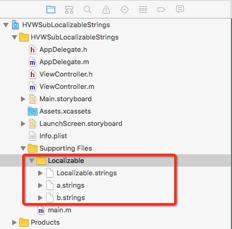Expand the Main.storyboard disclosure arrow
Screen dimensions: 232x229
pyautogui.click(x=23, y=99)
